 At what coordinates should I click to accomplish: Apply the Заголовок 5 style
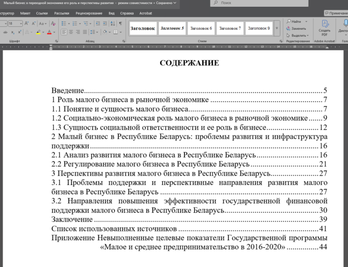(x=172, y=28)
